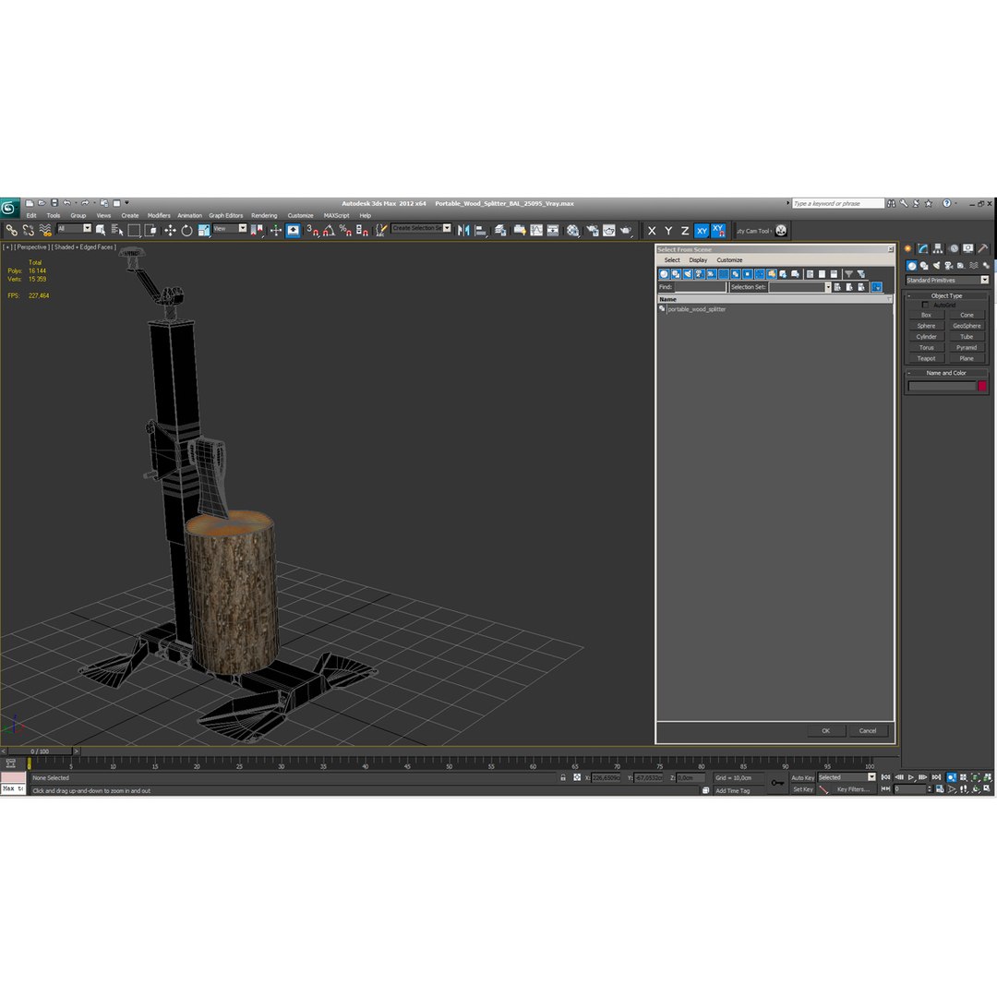Toggle Display Geometry filter in Select From Scene

[664, 274]
